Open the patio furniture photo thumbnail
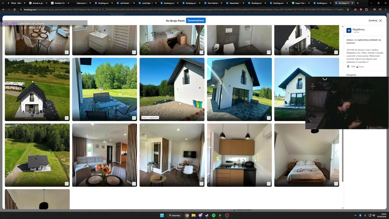The image size is (389, 219). tap(105, 89)
